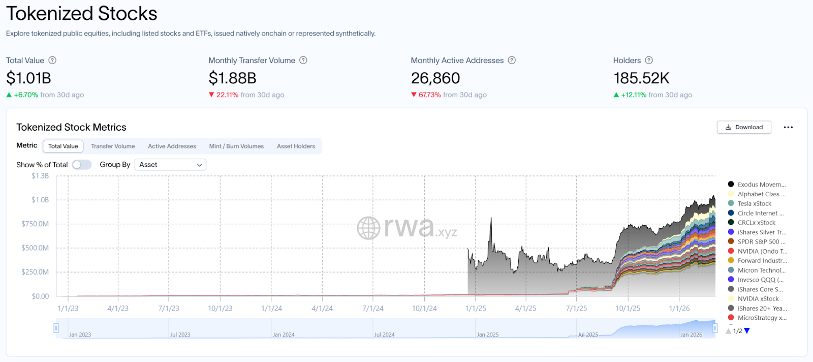This screenshot has height=362, width=813.
Task: Click the Monthly Transfer Volume help icon
Action: [303, 60]
